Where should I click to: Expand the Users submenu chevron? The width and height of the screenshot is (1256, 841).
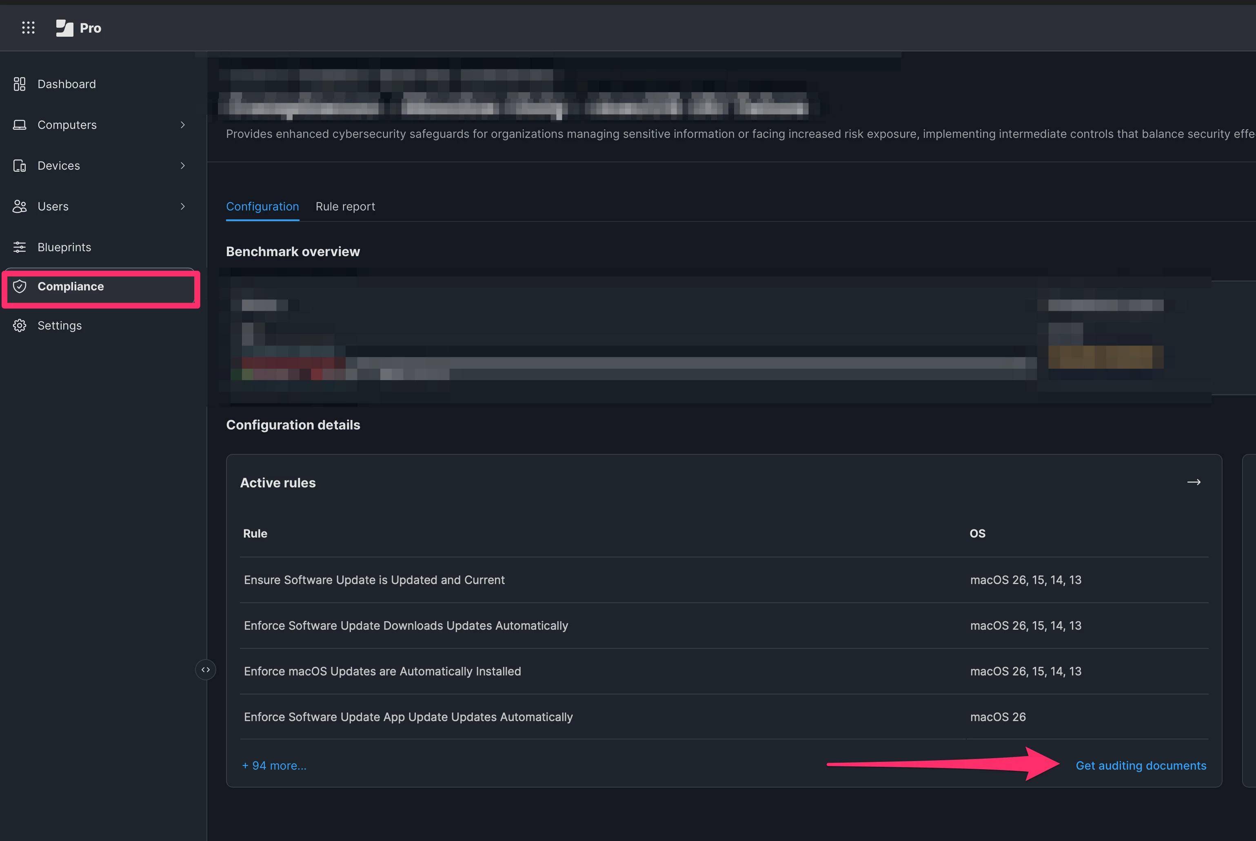182,206
